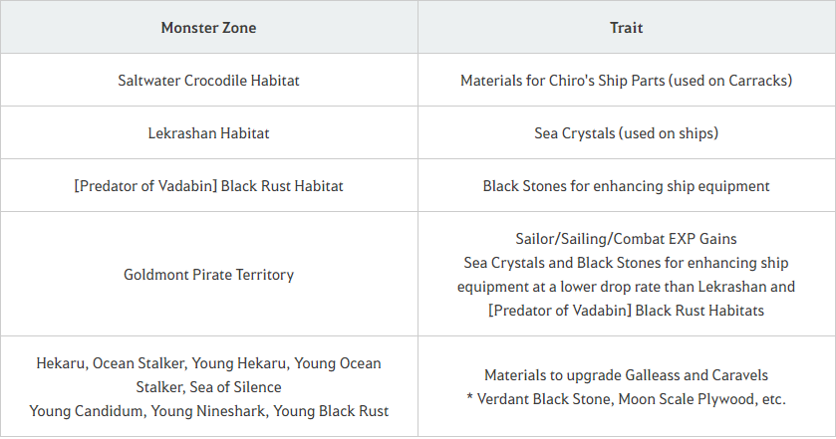Image resolution: width=836 pixels, height=439 pixels.
Task: Select the 'Sailor/Sailing/Combat EXP Gains' line
Action: click(626, 240)
